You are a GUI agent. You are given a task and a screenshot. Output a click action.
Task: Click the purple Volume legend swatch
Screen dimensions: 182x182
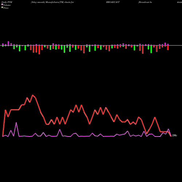click(x=2, y=5)
